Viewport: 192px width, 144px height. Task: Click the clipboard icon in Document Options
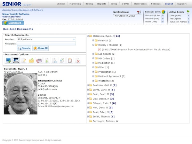click(70, 60)
